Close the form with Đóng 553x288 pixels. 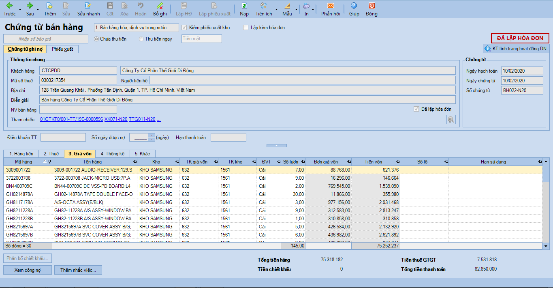point(372,9)
